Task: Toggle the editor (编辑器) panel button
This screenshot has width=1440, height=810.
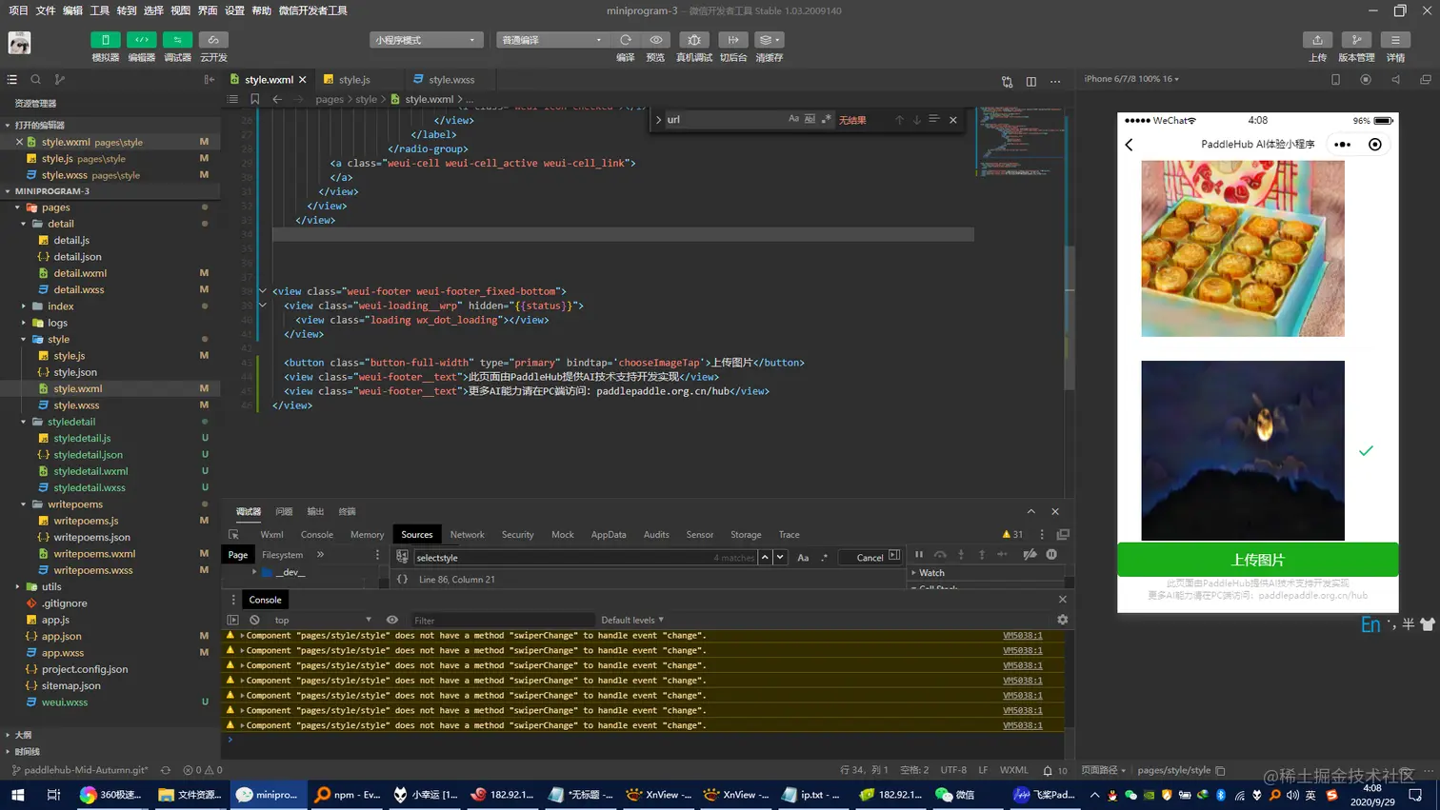Action: [x=141, y=40]
